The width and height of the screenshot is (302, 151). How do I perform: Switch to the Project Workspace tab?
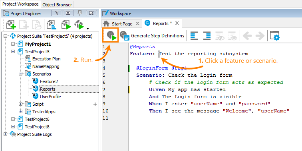point(20,4)
